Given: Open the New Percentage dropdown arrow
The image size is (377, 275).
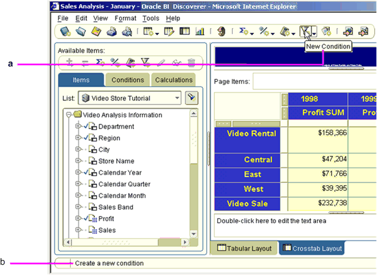Looking at the screenshot, I should pyautogui.click(x=272, y=34).
